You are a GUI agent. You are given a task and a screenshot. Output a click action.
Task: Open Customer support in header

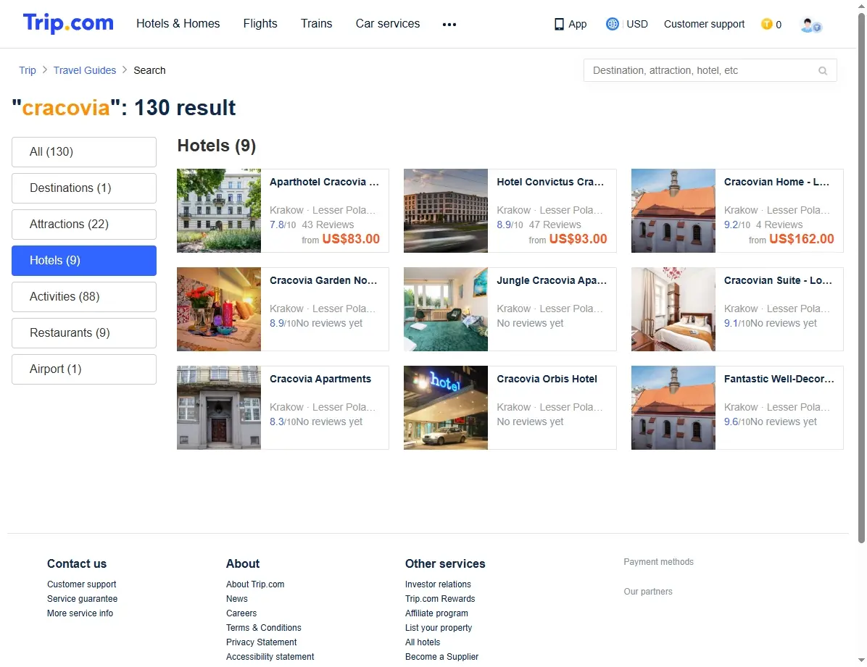(x=704, y=25)
